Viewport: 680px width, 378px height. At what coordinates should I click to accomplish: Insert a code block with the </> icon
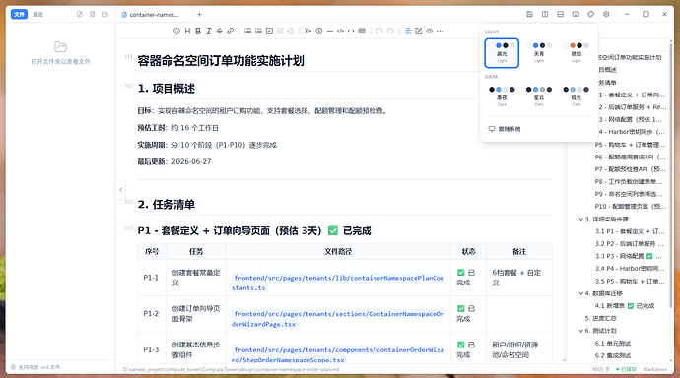point(340,31)
